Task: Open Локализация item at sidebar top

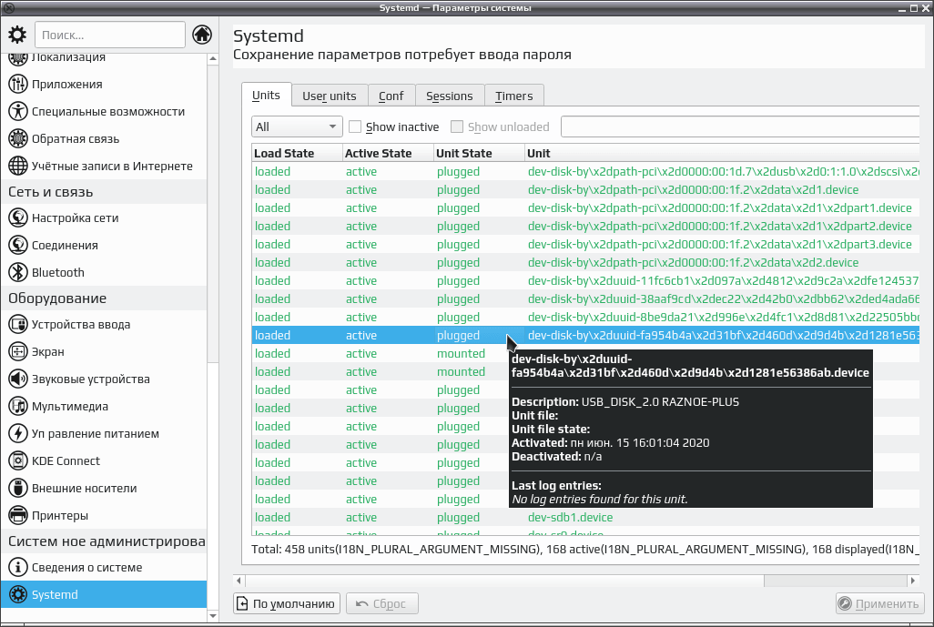Action: 104,58
